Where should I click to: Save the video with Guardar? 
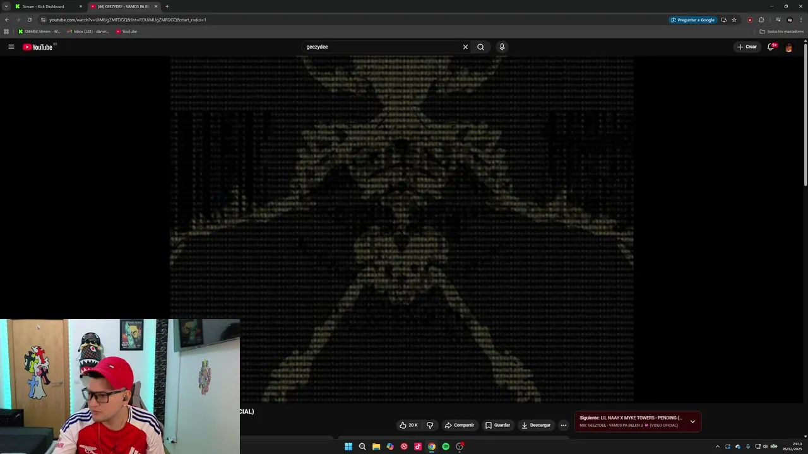[x=497, y=425]
